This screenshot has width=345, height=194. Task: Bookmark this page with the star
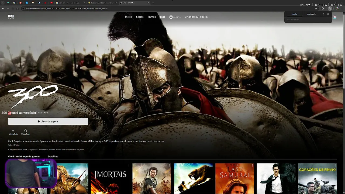pyautogui.click(x=316, y=9)
